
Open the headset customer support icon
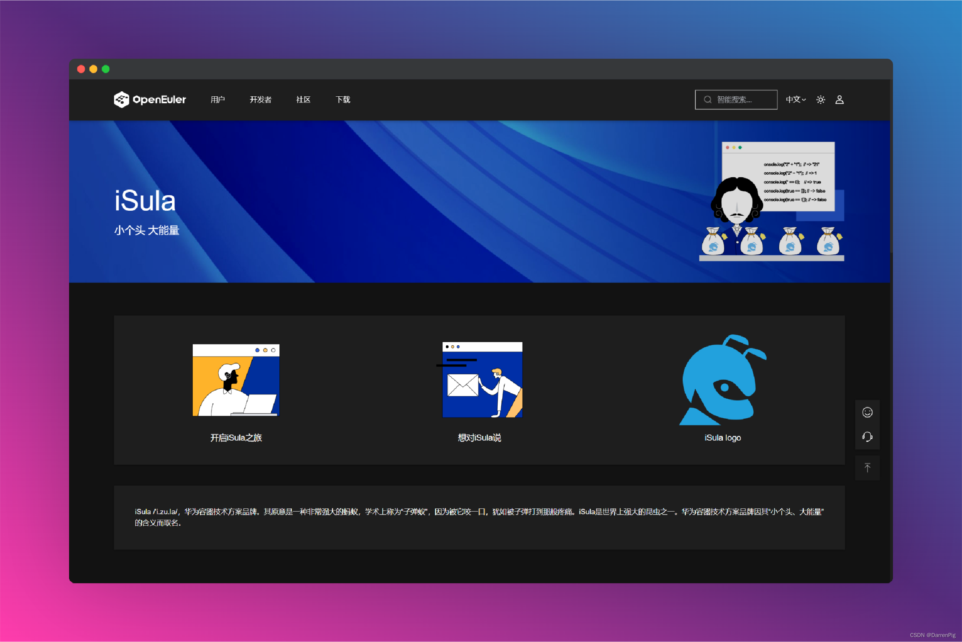click(867, 437)
